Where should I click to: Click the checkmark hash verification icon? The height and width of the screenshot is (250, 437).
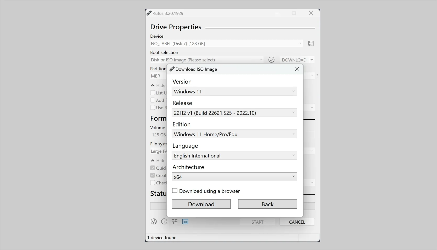click(x=271, y=60)
